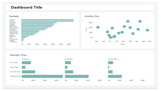The height and width of the screenshot is (91, 161).
Task: Click the Home Office Standard Class bar
Action: (x=115, y=76)
